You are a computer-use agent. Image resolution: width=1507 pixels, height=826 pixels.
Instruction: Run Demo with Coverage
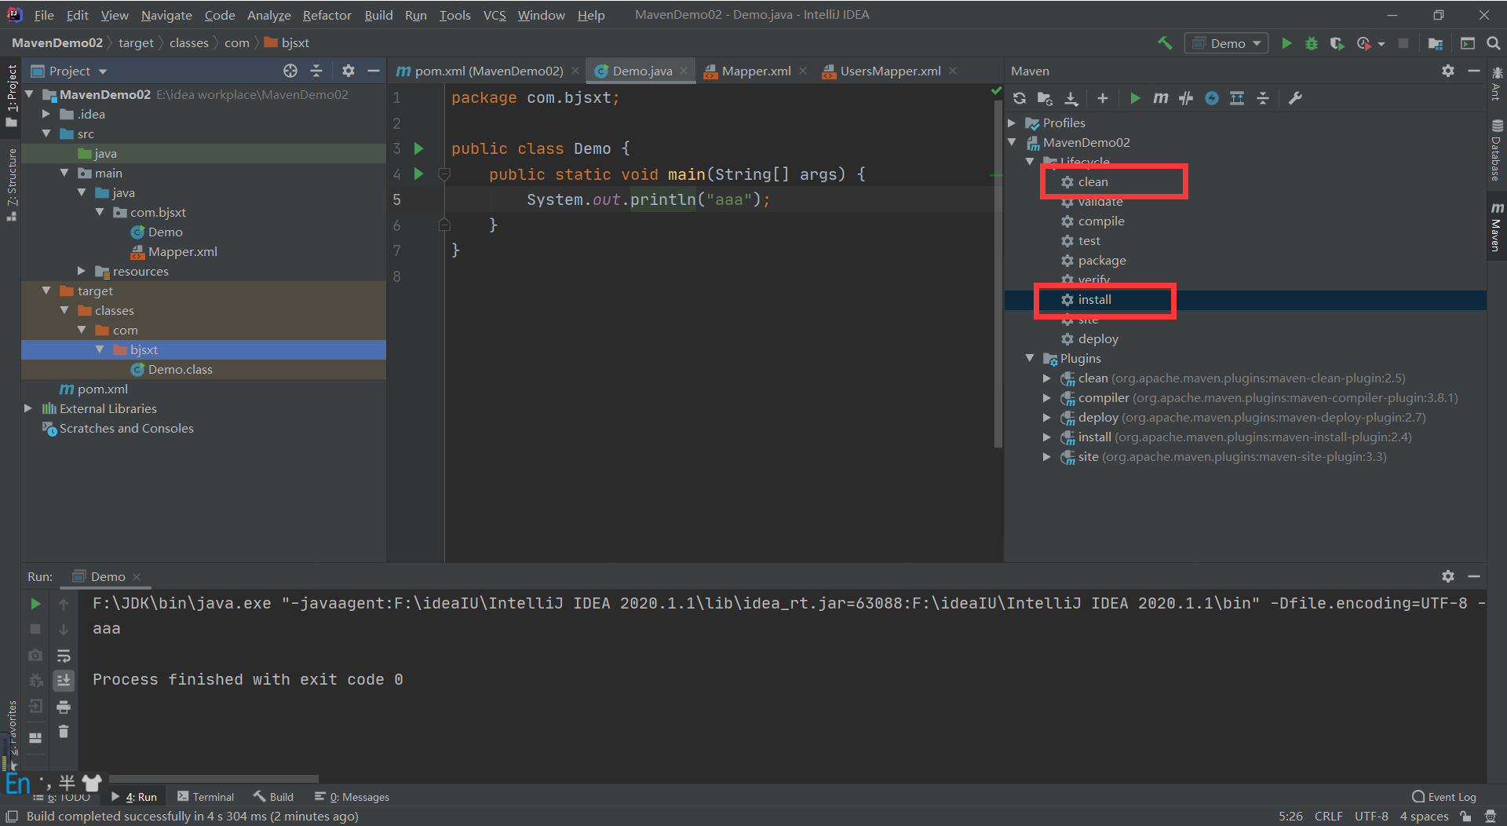click(1337, 43)
